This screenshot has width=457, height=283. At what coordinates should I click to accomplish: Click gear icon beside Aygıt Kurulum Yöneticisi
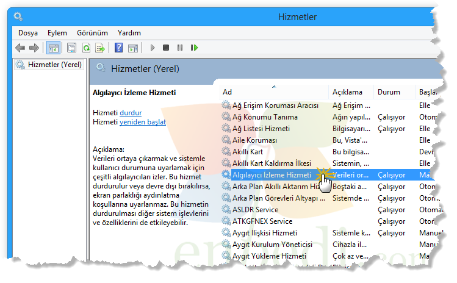point(226,244)
